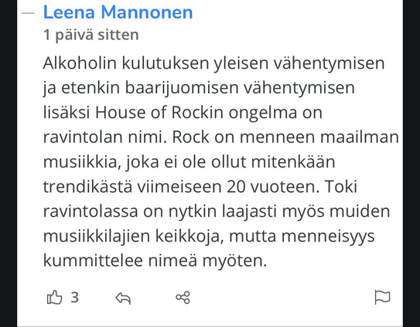View the like count of 3
This screenshot has width=420, height=327.
tap(75, 298)
